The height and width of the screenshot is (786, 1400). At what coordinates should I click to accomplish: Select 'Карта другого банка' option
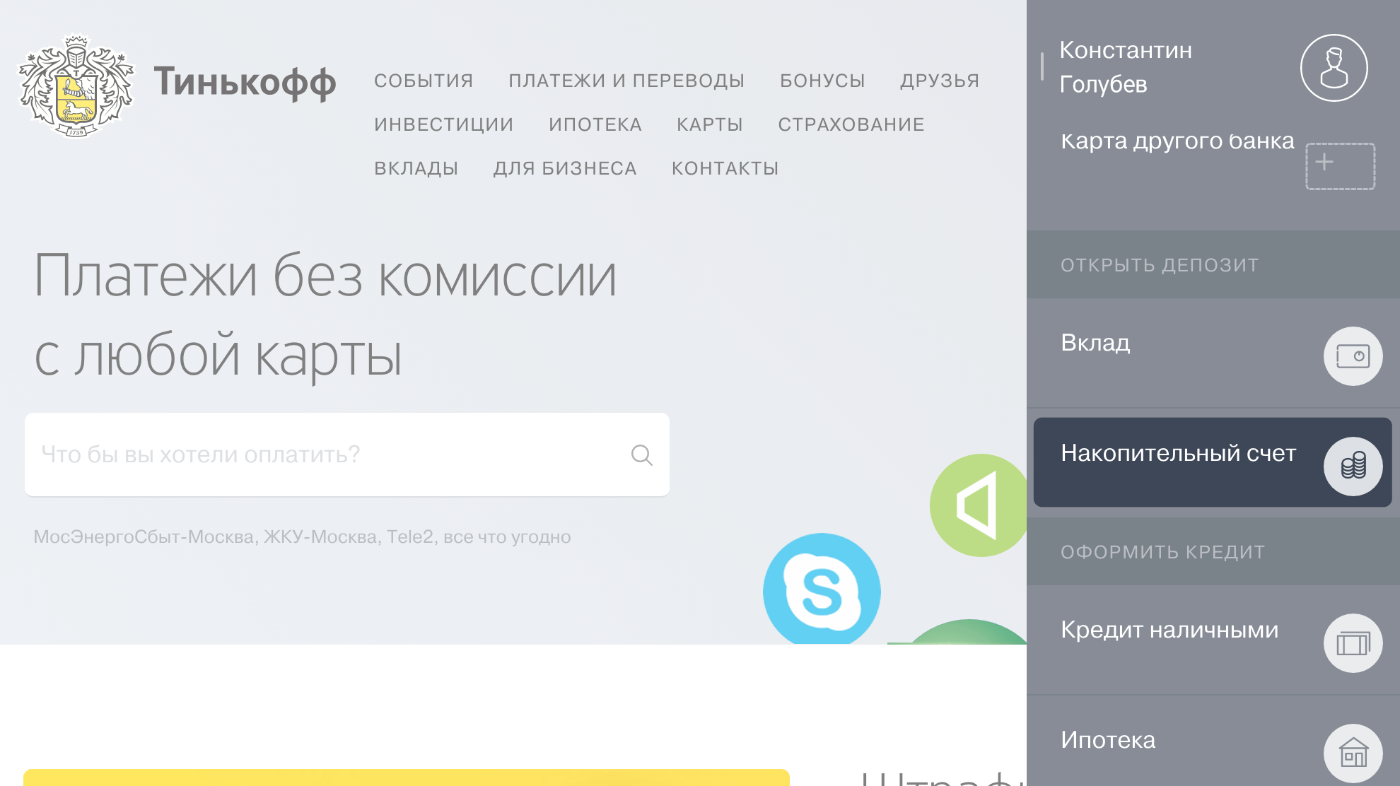[x=1177, y=141]
